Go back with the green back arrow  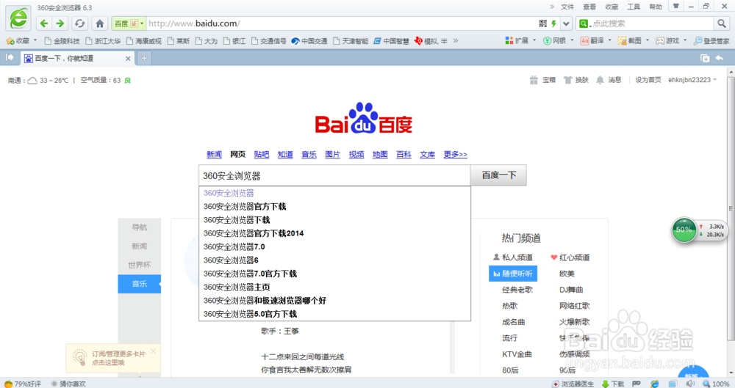point(44,23)
